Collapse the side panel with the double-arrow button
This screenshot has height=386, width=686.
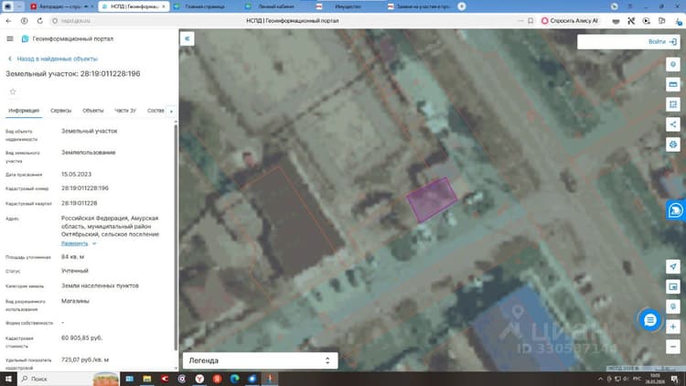(x=187, y=38)
